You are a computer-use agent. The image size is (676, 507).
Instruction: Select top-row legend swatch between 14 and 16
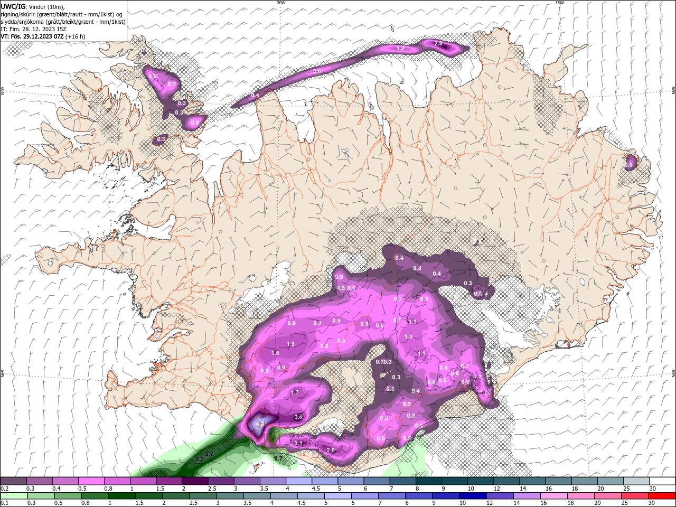click(x=533, y=481)
